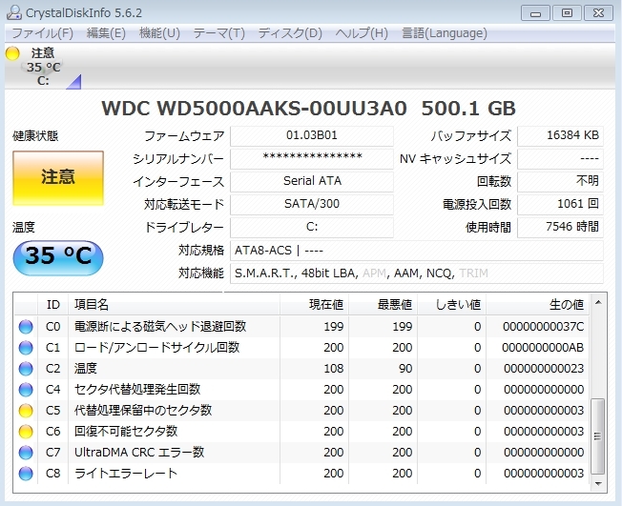Select row セクタ代替処理発生回数

coord(301,390)
